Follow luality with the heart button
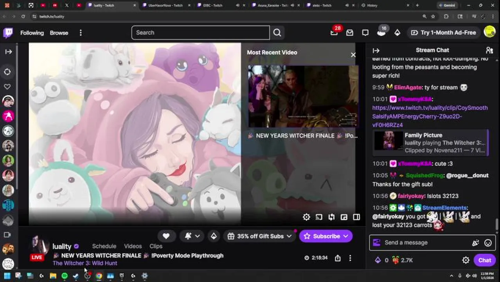 tap(166, 236)
